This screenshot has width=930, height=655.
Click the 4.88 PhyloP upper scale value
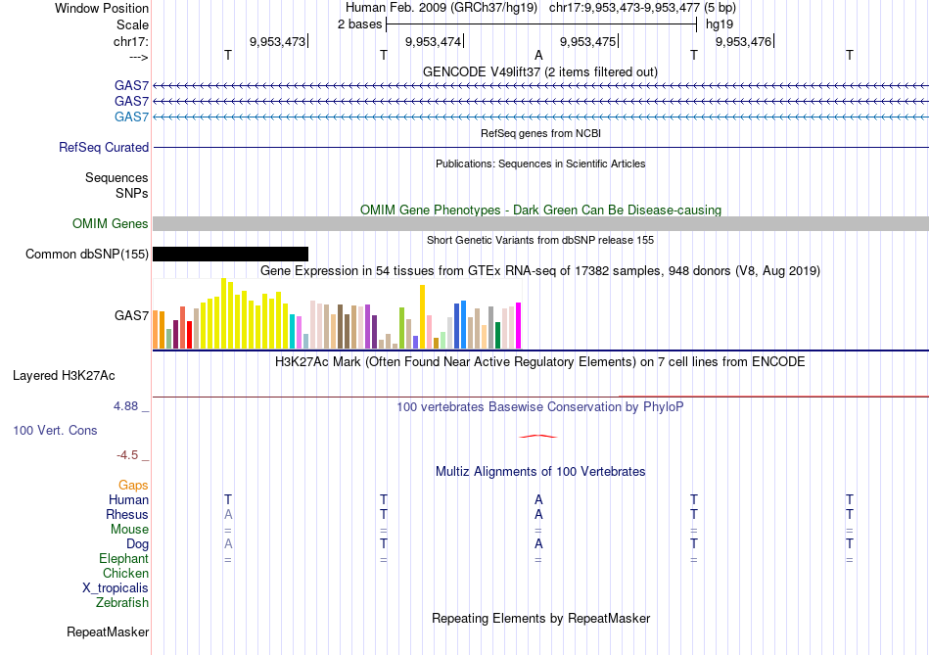coord(125,405)
